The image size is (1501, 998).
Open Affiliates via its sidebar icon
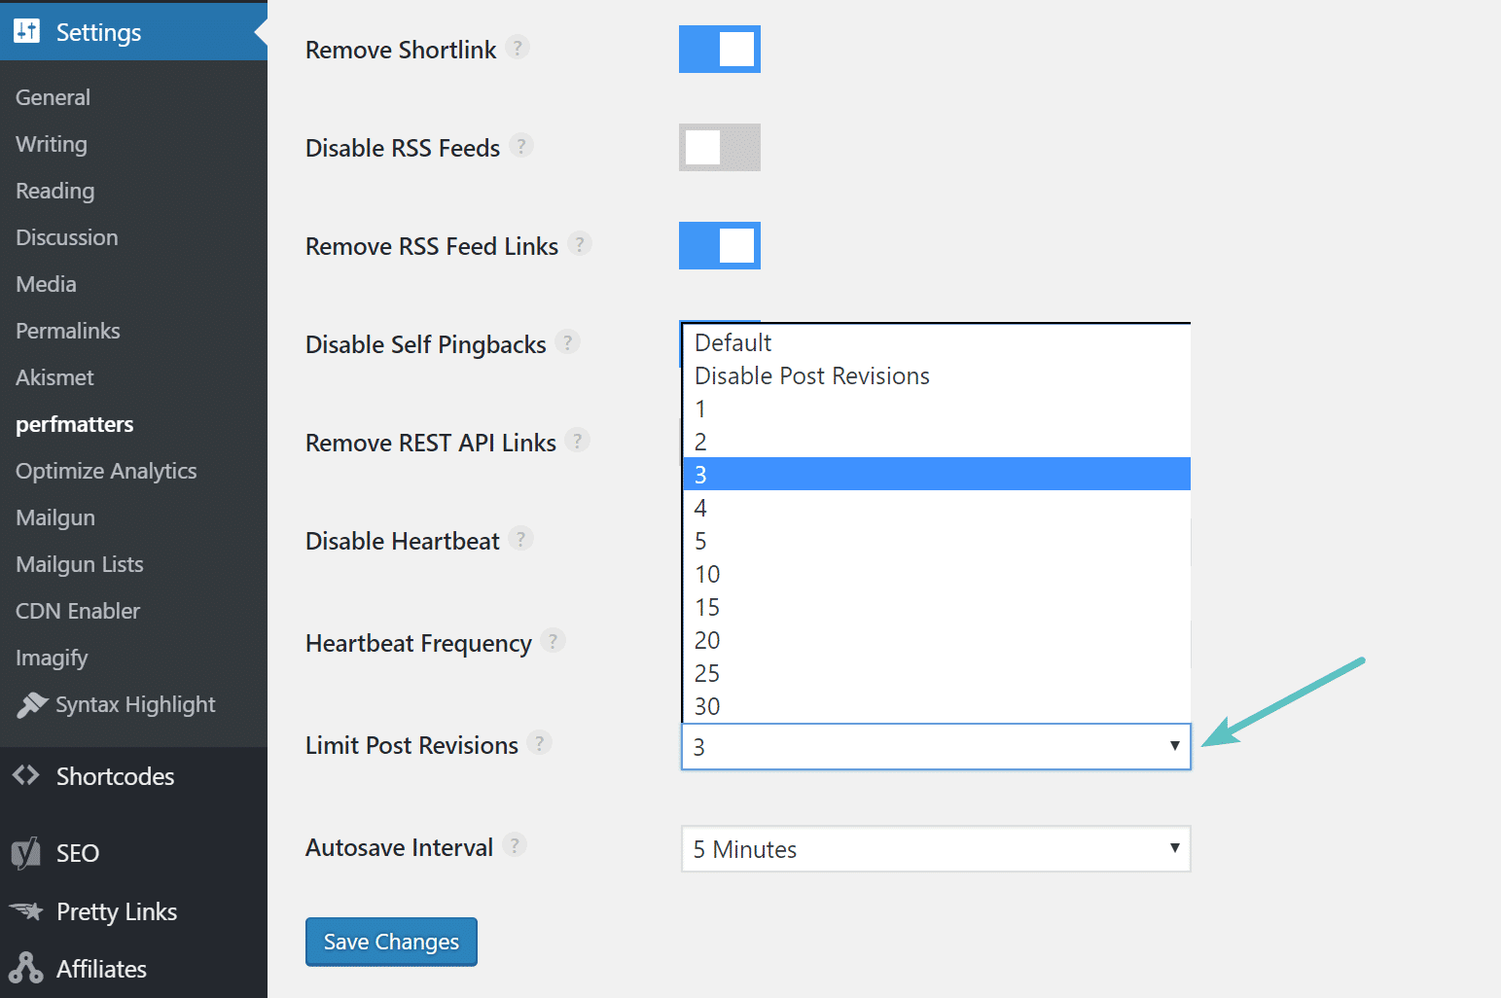click(x=25, y=968)
